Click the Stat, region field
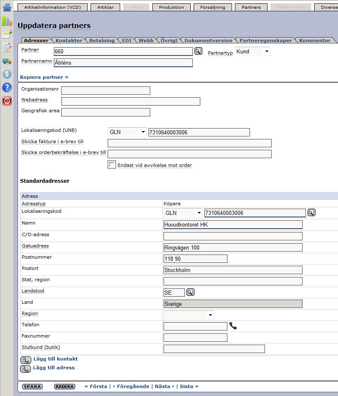Screen dimensions: 338x396 (233, 281)
